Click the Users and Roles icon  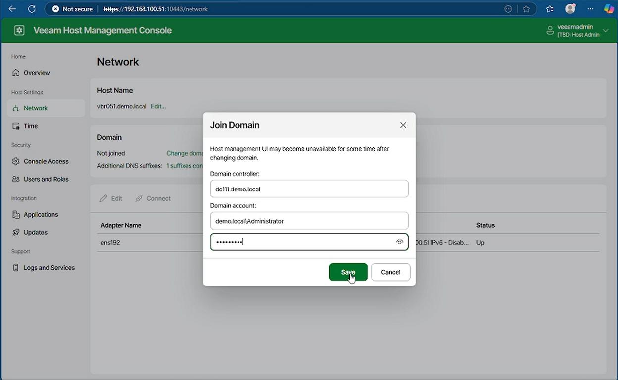point(16,179)
